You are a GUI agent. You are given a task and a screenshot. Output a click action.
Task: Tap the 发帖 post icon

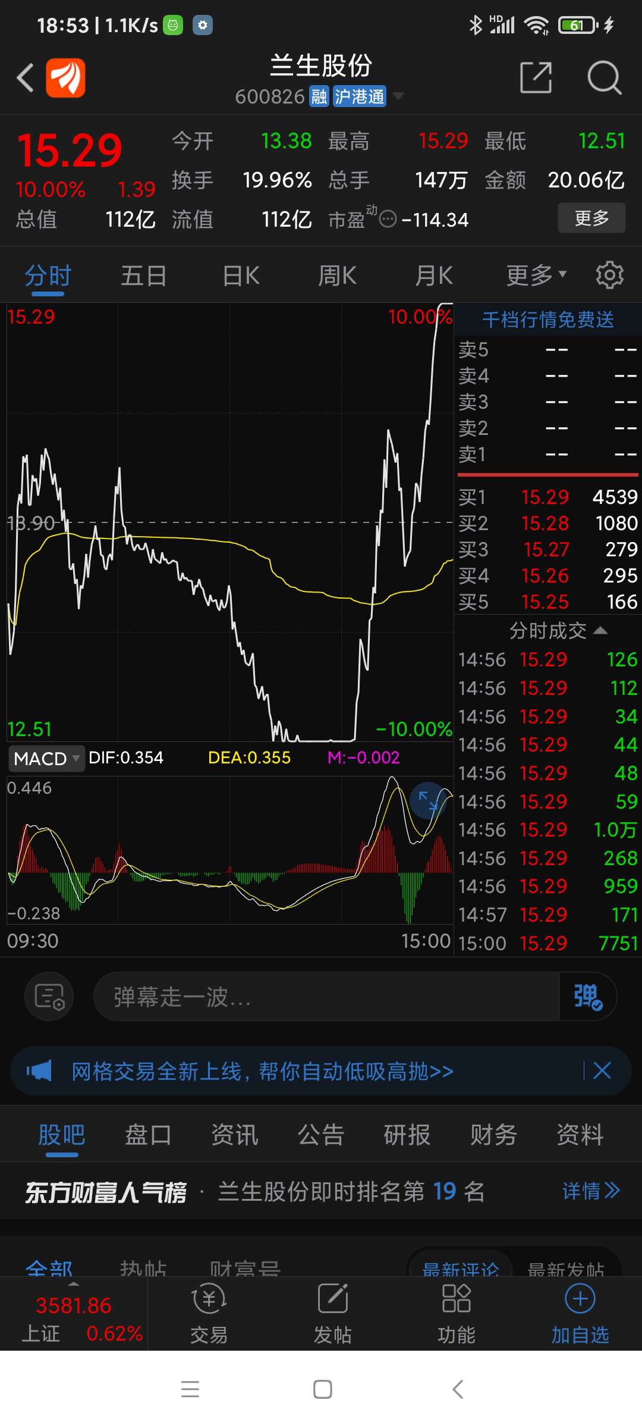[x=333, y=1314]
